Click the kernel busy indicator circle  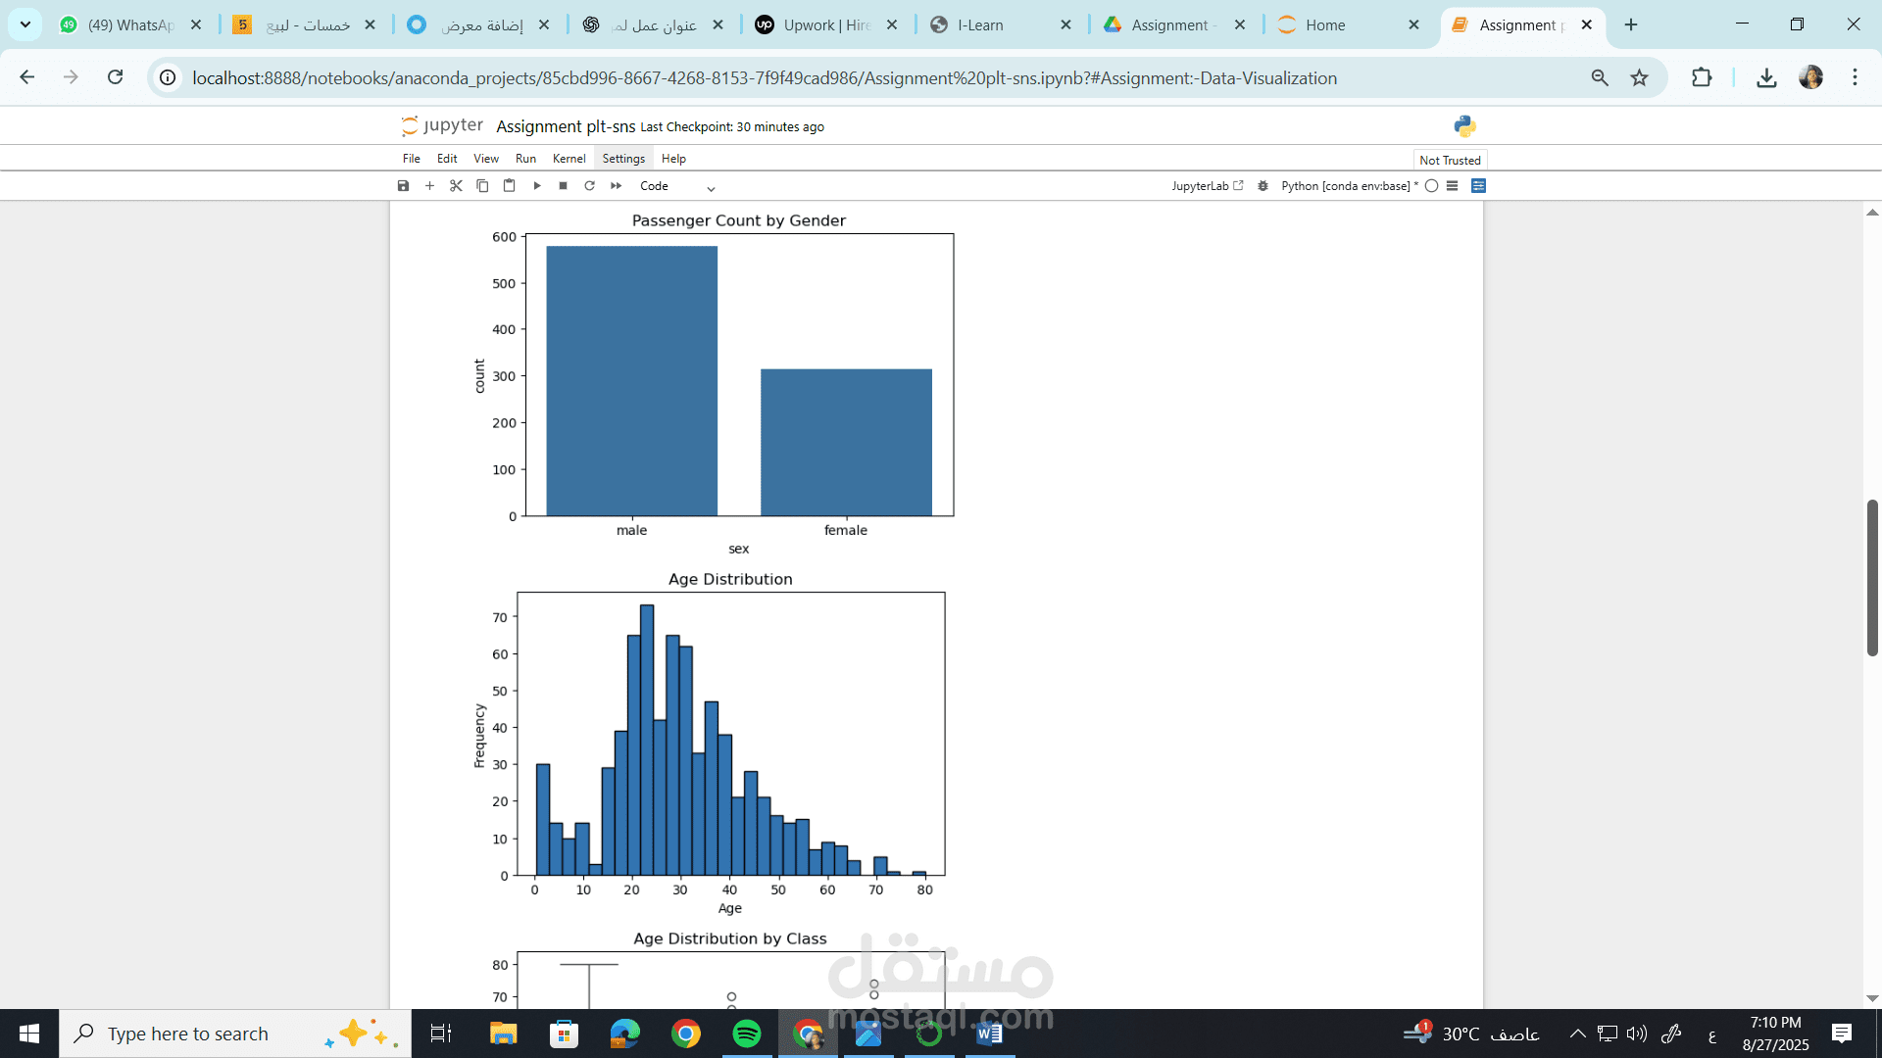tap(1432, 185)
